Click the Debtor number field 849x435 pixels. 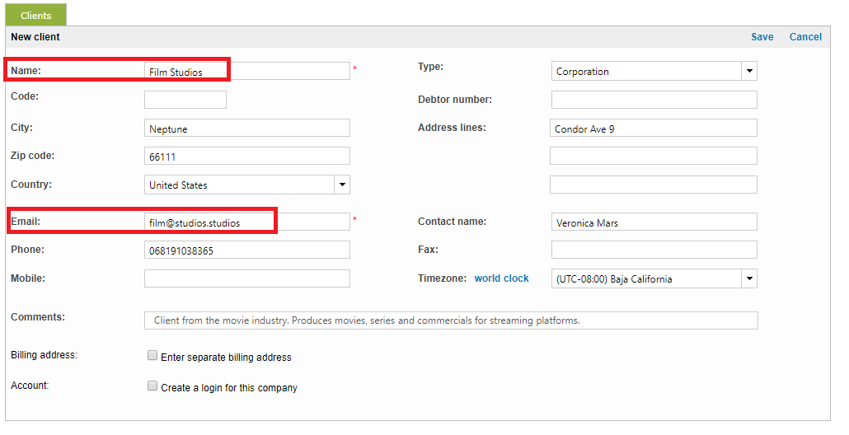pos(654,100)
